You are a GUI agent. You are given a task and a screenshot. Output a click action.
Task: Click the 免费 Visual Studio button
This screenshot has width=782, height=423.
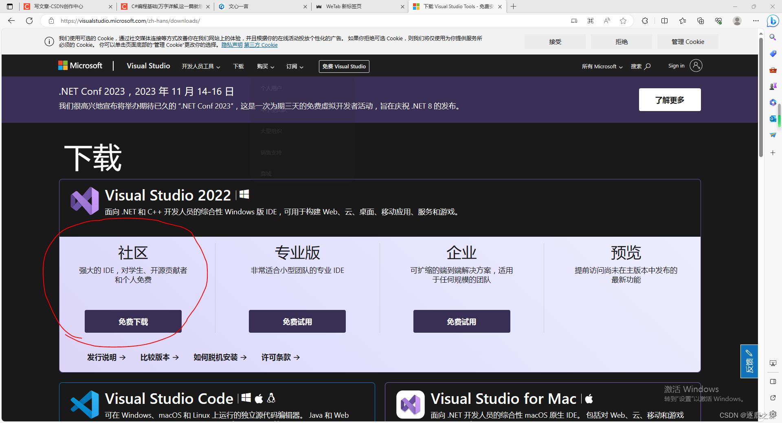[344, 66]
